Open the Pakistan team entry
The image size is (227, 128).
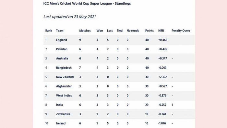62,49
